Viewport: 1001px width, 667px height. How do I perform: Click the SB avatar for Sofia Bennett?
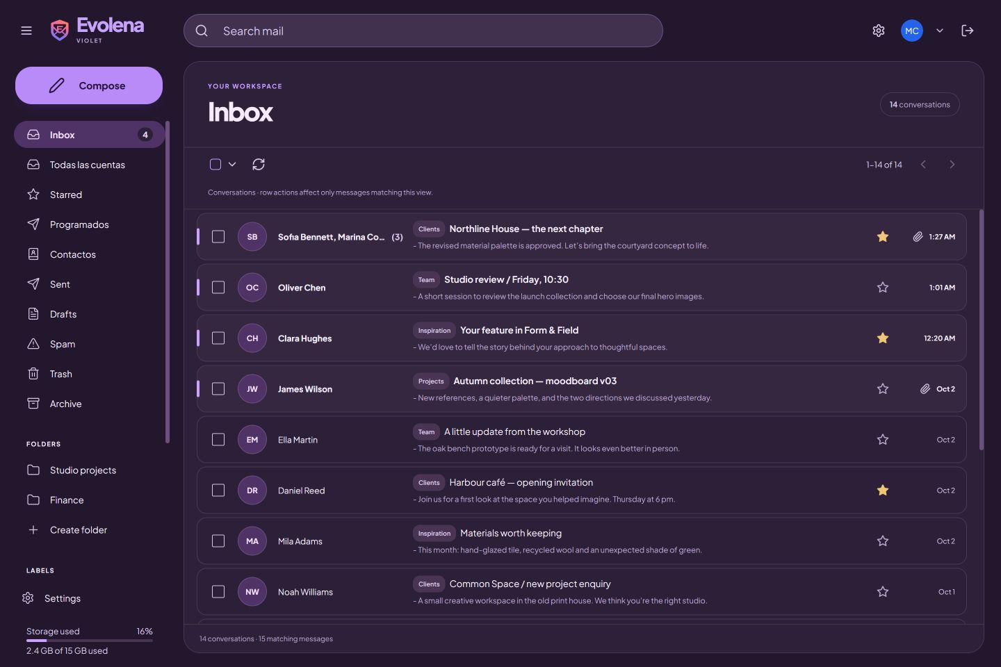coord(252,237)
